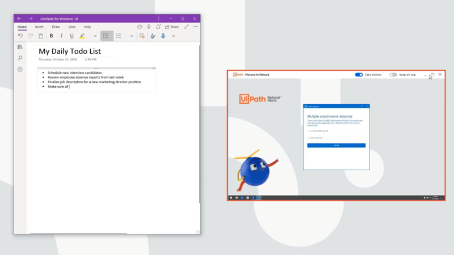Click the back arrow in OneNote title bar

coord(19,19)
